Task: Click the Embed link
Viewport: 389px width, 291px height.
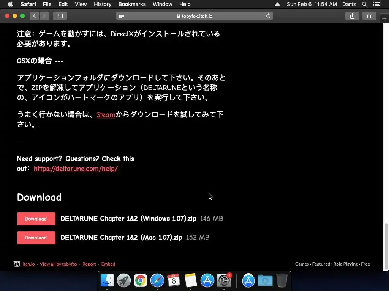Action: coord(108,264)
